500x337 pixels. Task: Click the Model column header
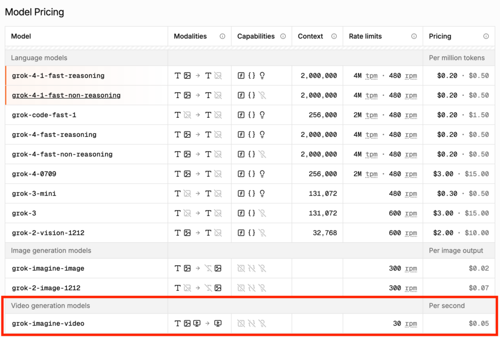21,36
